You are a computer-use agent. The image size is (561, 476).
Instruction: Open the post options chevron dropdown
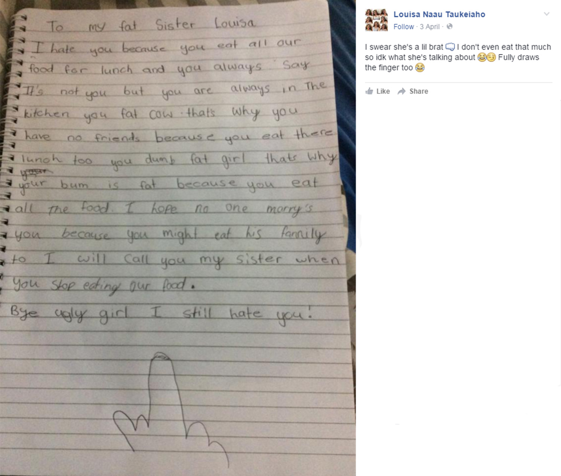click(x=546, y=14)
